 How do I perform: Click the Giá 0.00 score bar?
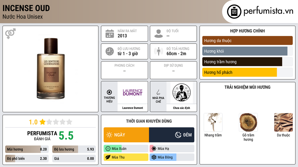coord(74,159)
